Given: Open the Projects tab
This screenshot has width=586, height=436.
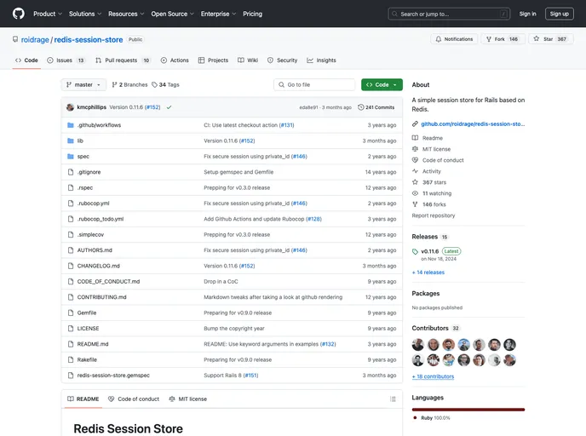Looking at the screenshot, I should tap(213, 60).
